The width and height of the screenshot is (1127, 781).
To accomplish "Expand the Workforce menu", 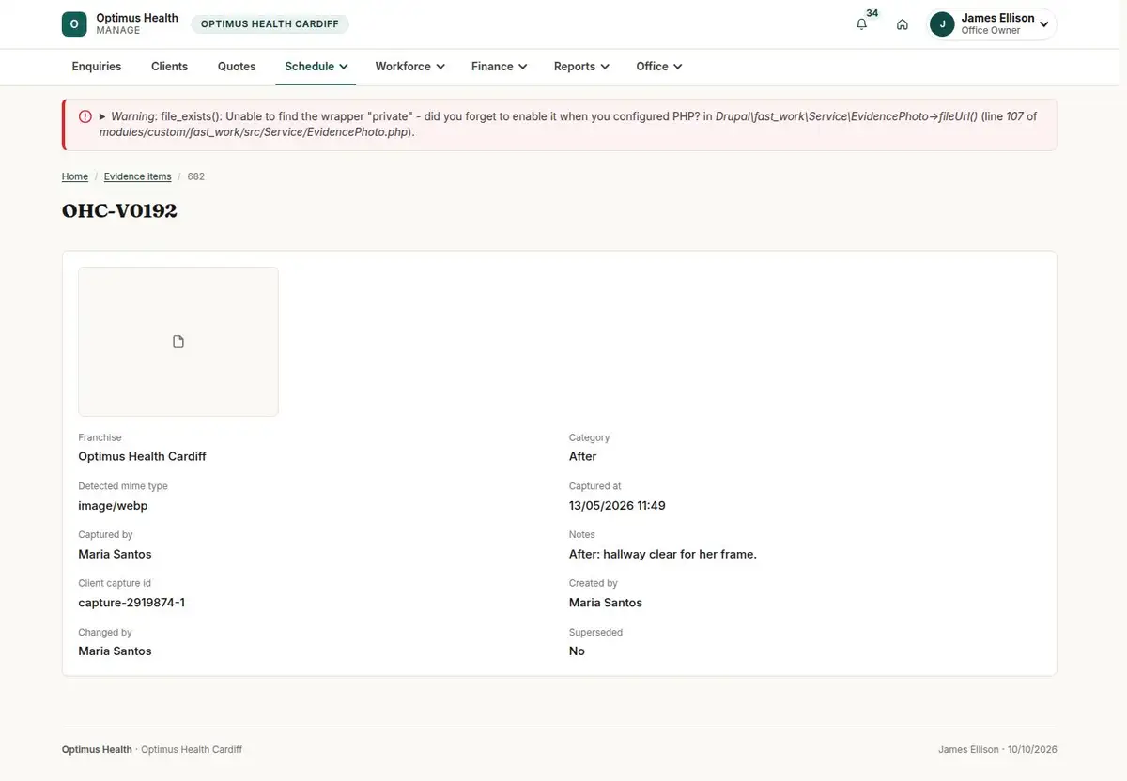I will (x=409, y=67).
